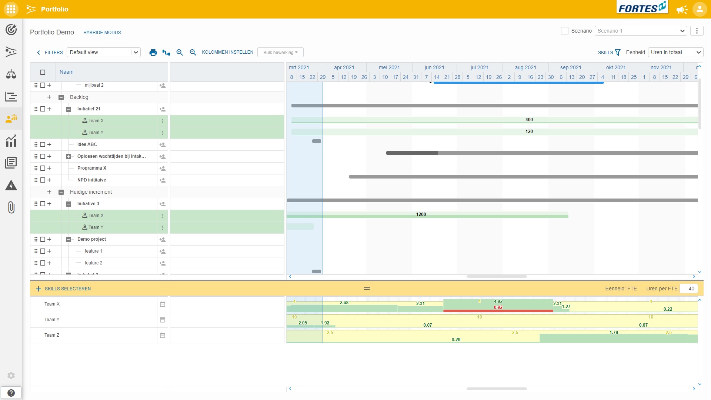711x400 pixels.
Task: Expand the Demo project row
Action: [x=49, y=239]
